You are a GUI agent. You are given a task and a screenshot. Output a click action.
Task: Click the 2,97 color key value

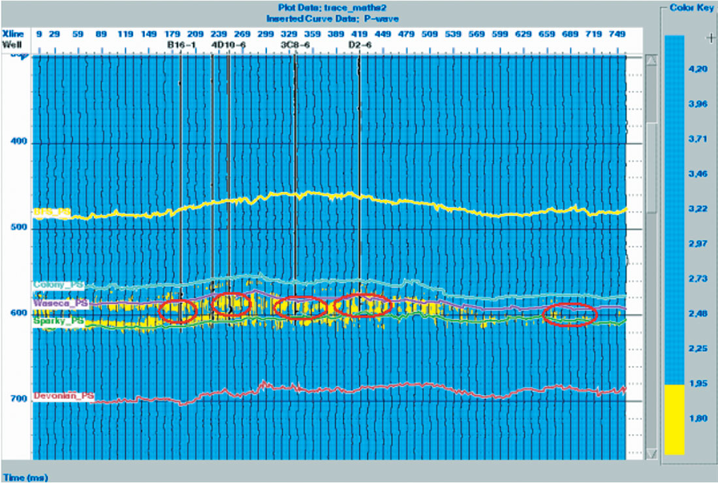pyautogui.click(x=698, y=243)
